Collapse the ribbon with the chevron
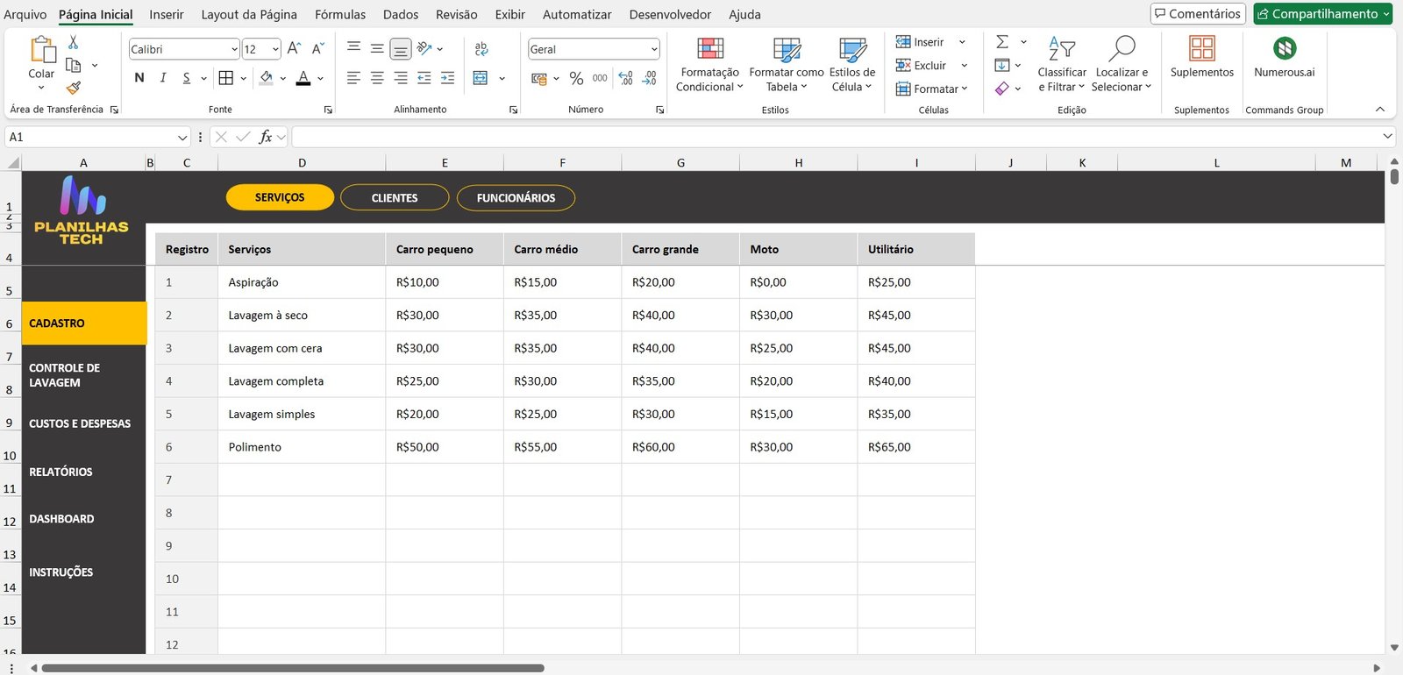Viewport: 1403px width, 675px height. (x=1380, y=110)
